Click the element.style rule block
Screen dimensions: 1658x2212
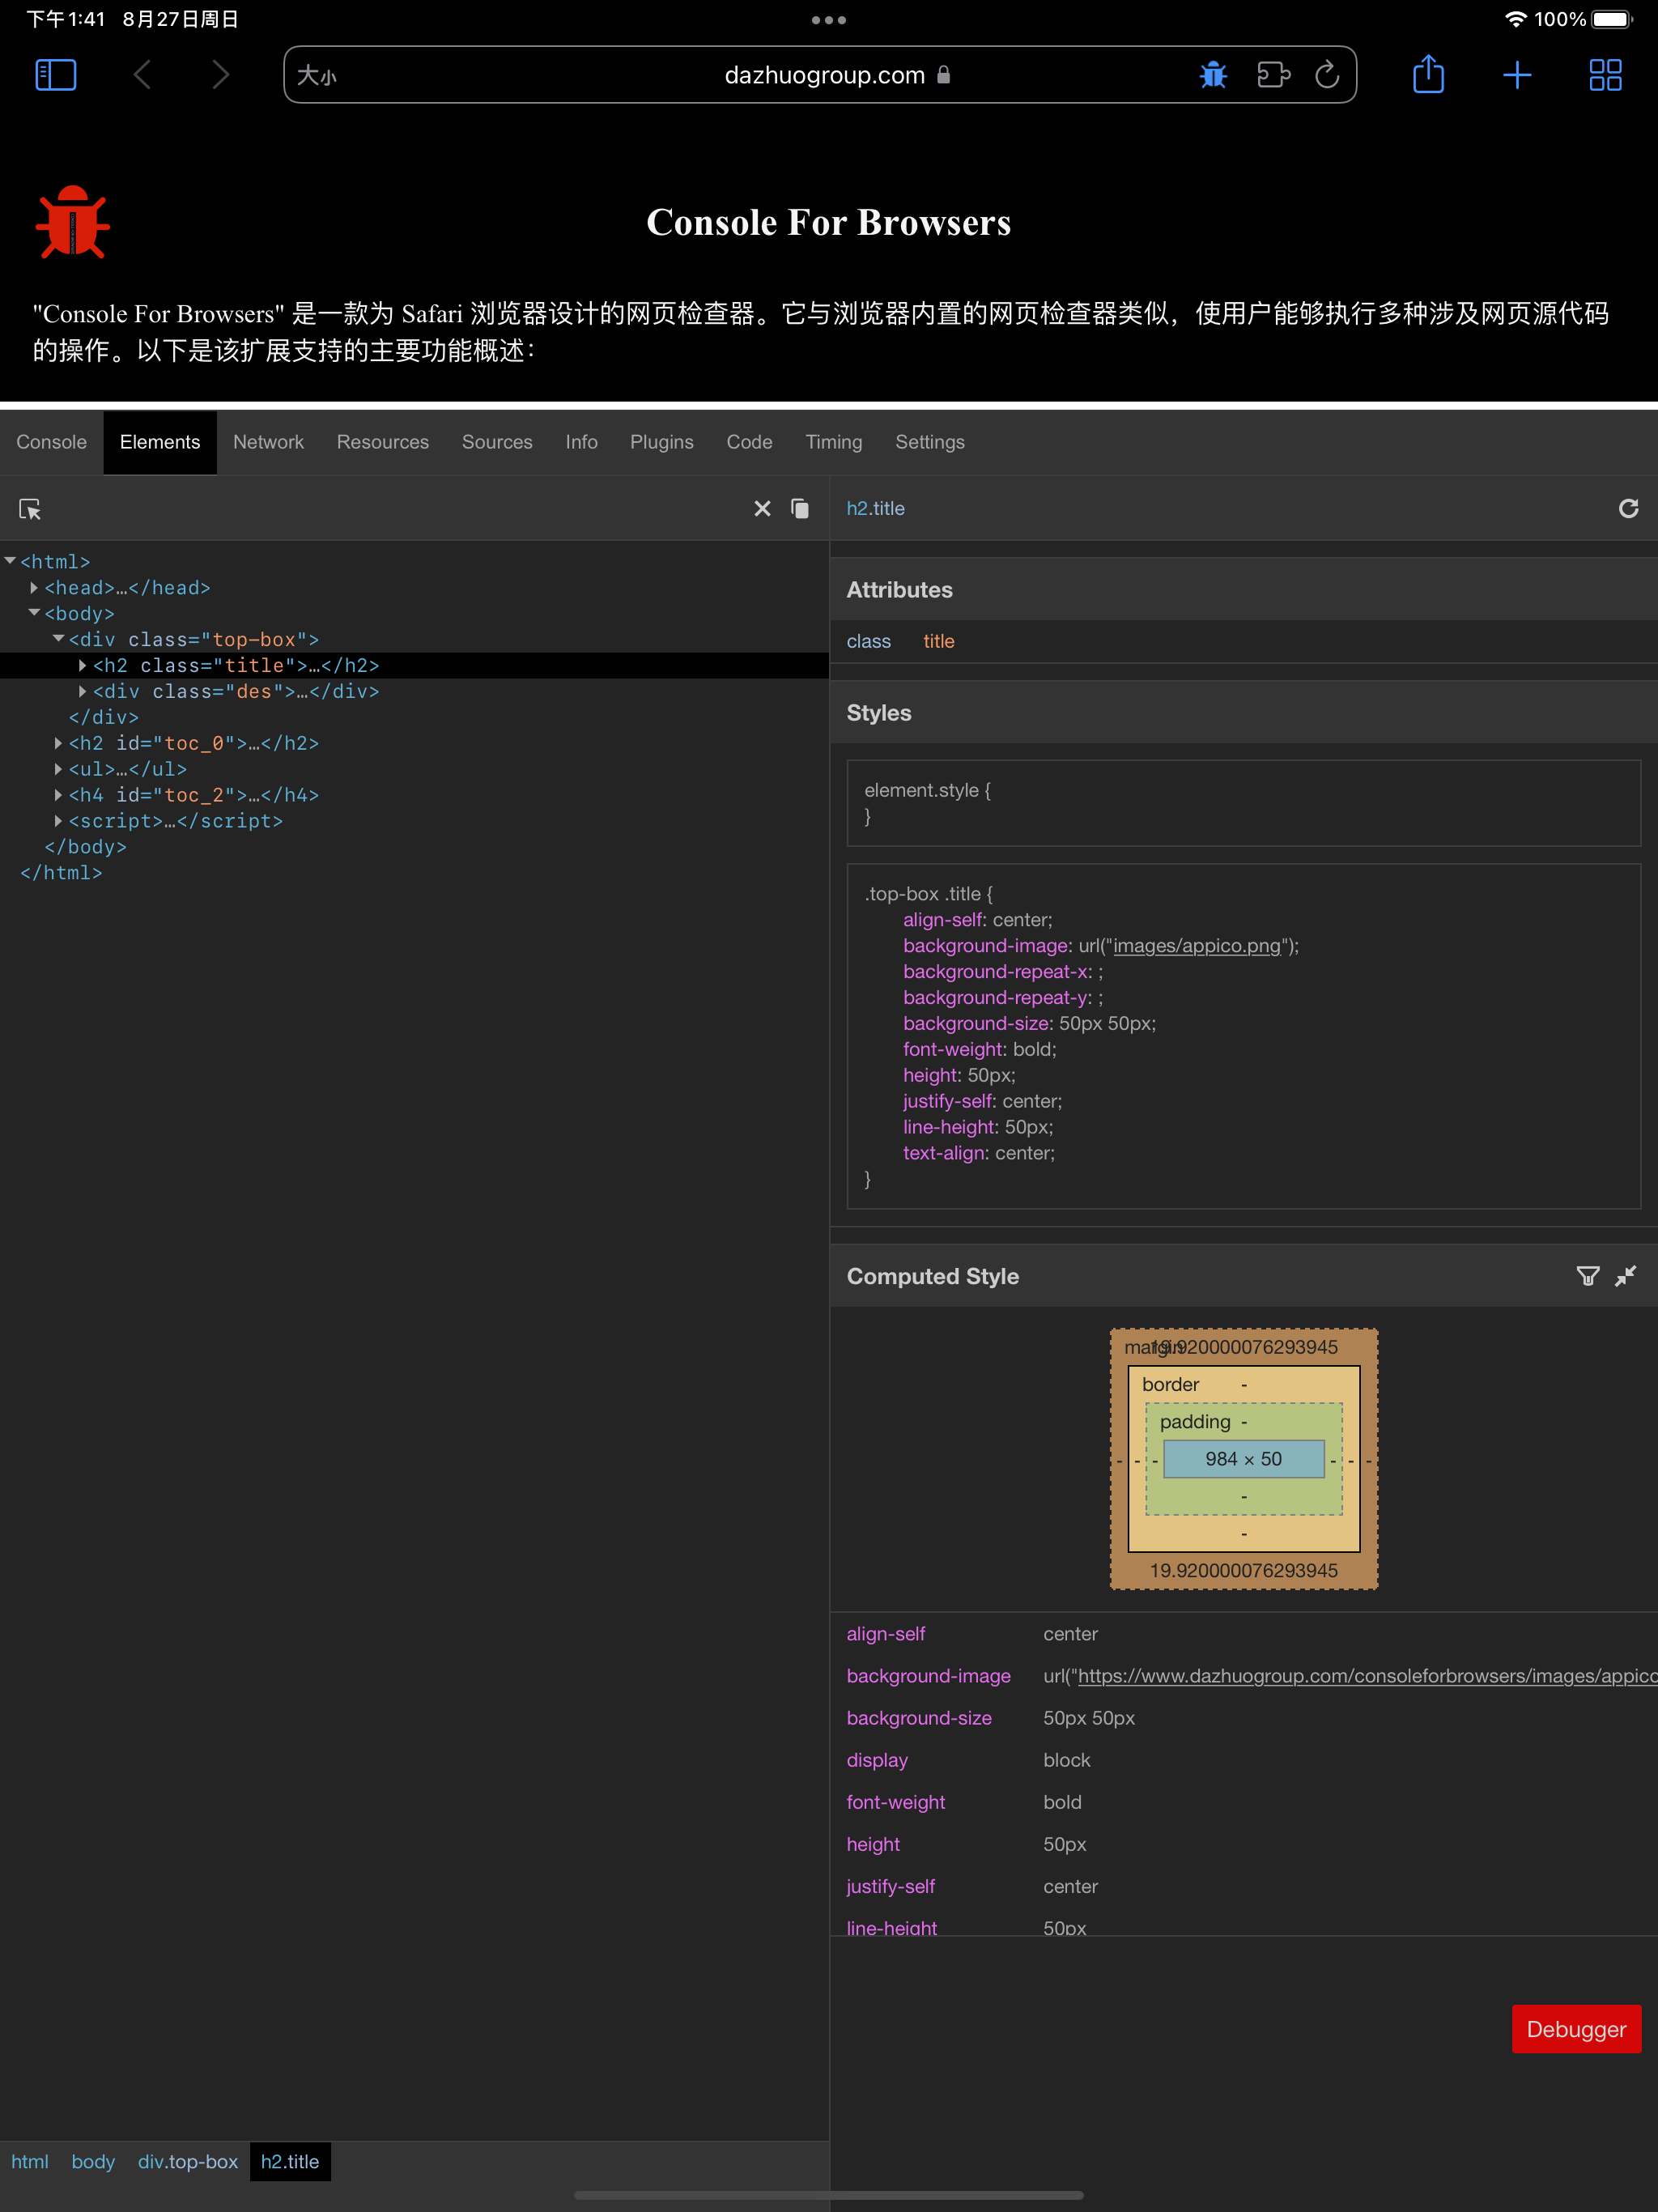pos(1243,803)
